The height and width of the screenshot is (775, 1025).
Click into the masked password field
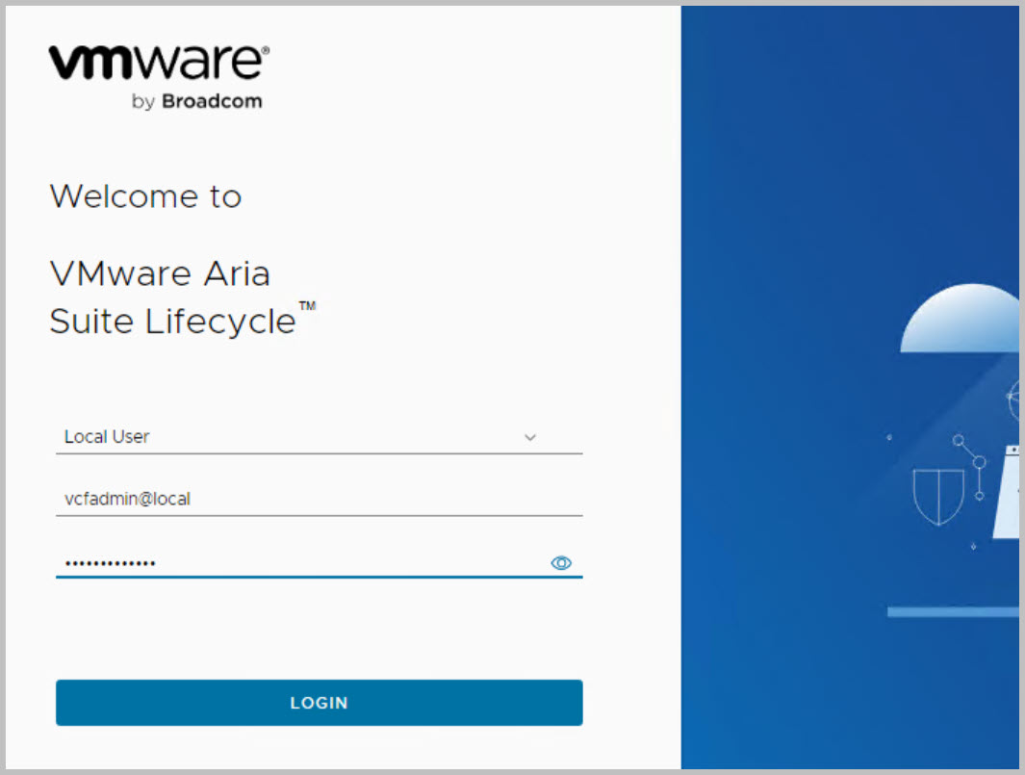[x=289, y=563]
